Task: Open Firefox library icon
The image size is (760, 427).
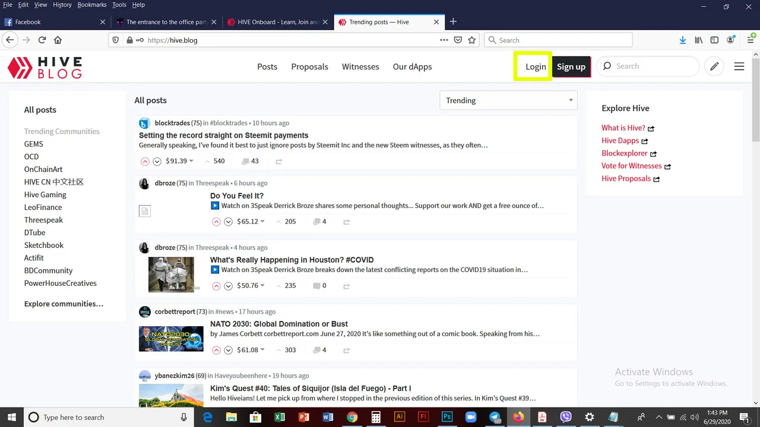Action: coord(699,40)
